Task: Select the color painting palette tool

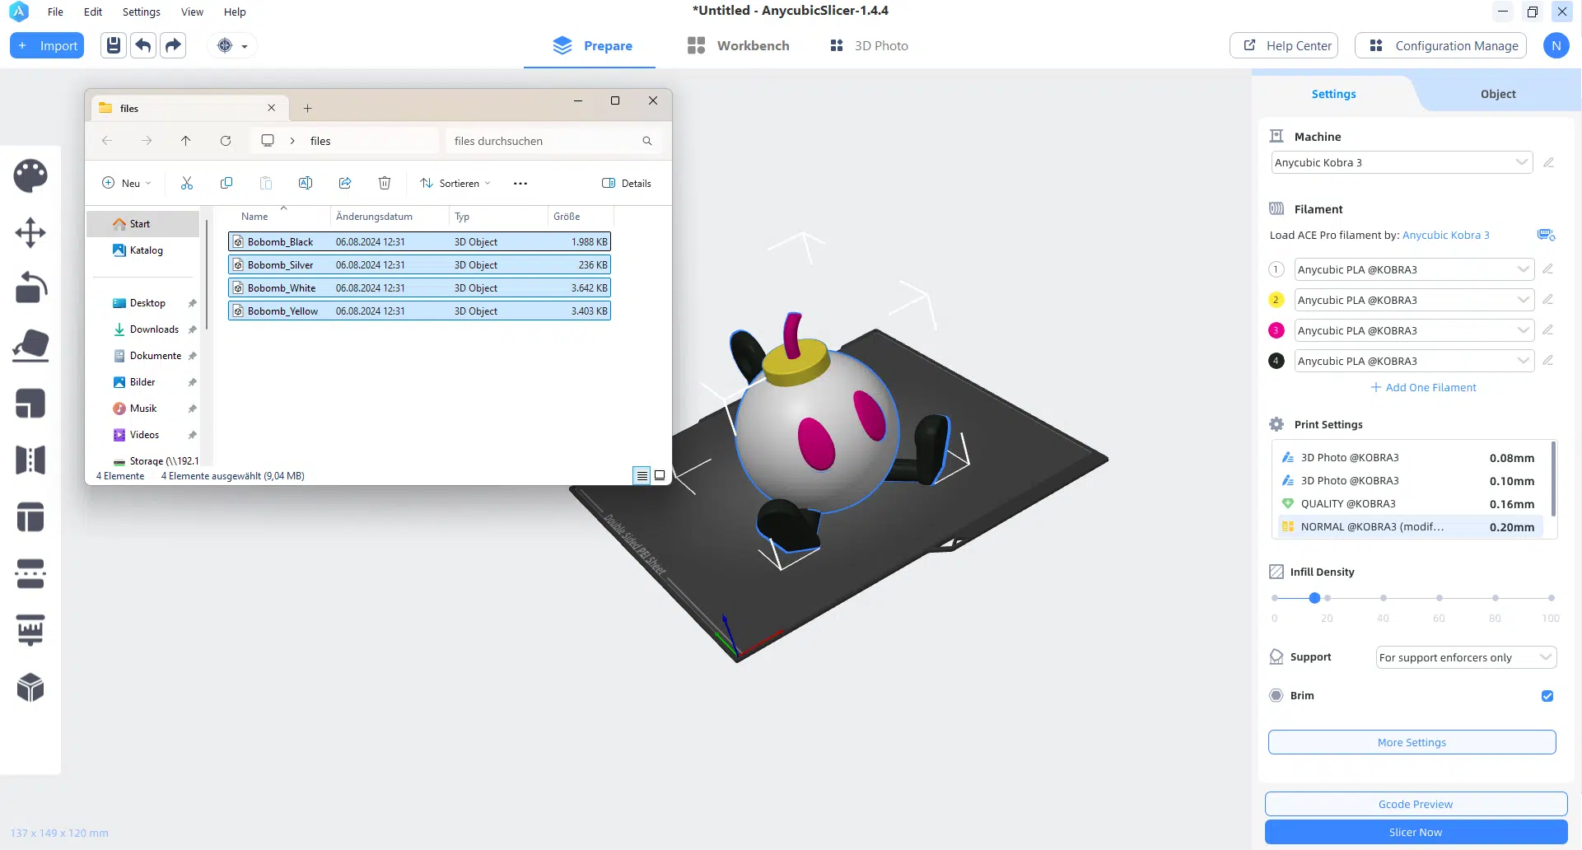Action: tap(30, 175)
